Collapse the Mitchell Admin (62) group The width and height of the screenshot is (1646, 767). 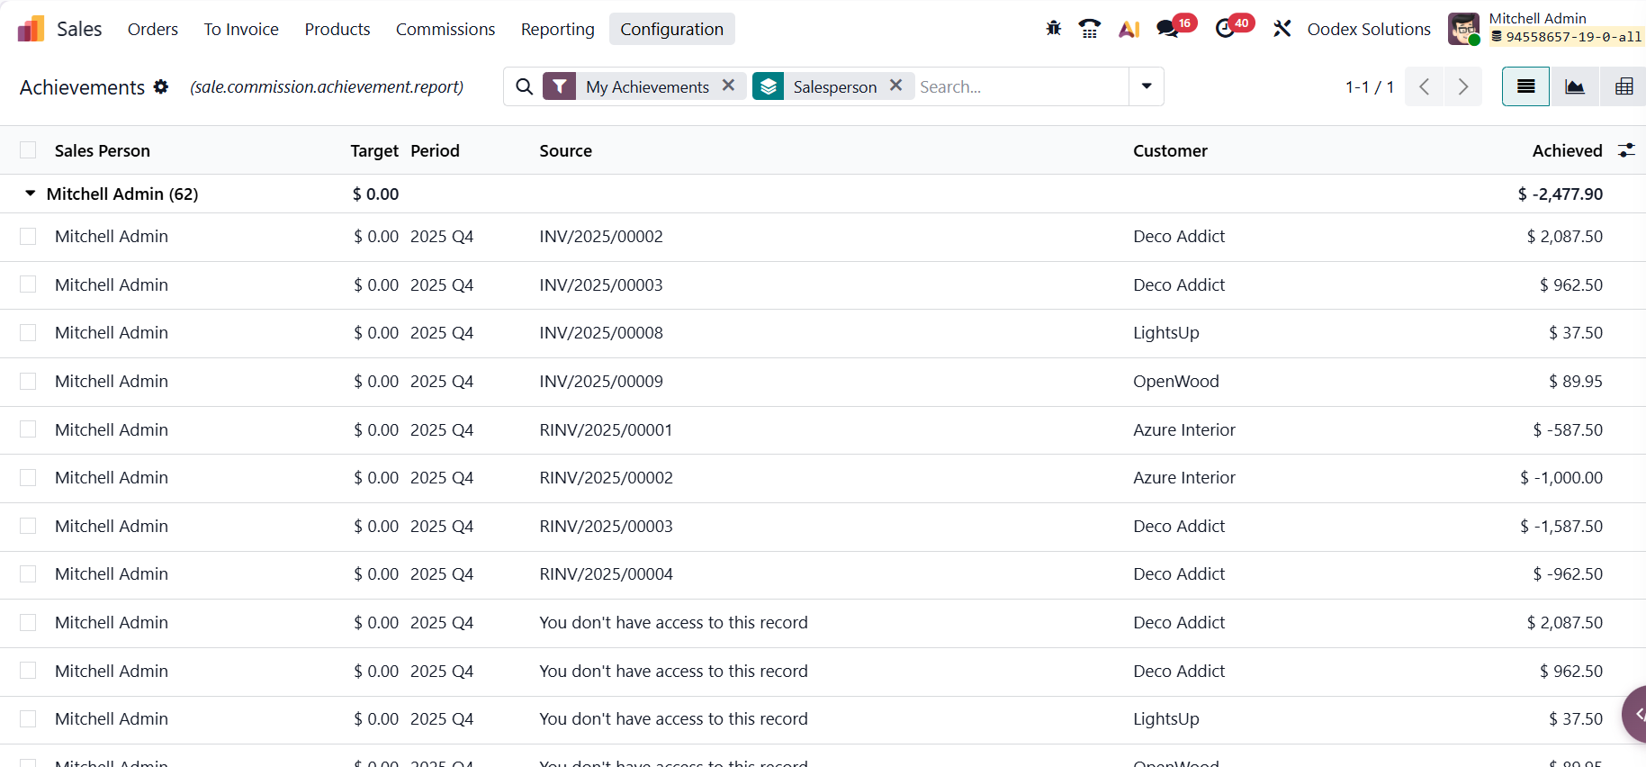tap(31, 194)
